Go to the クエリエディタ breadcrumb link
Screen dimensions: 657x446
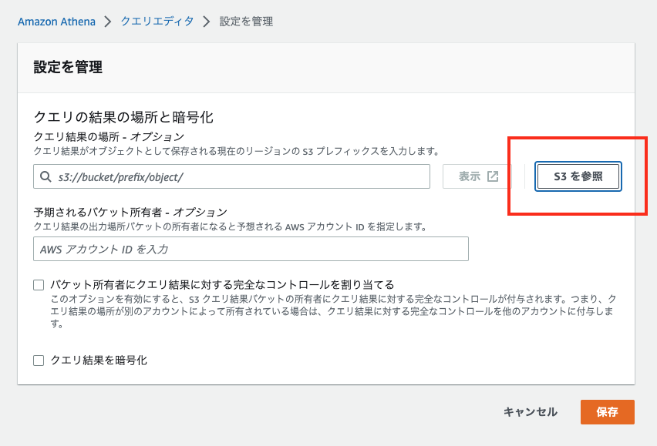(x=157, y=22)
